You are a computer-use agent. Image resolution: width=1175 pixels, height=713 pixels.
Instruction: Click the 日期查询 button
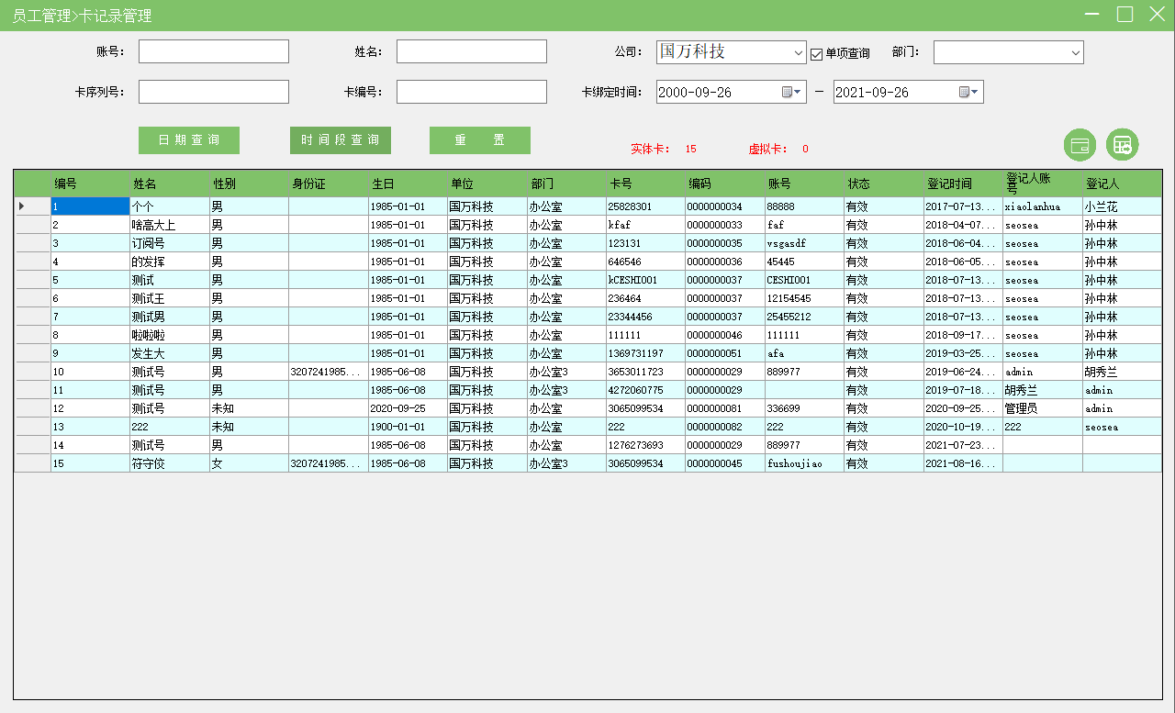[189, 140]
